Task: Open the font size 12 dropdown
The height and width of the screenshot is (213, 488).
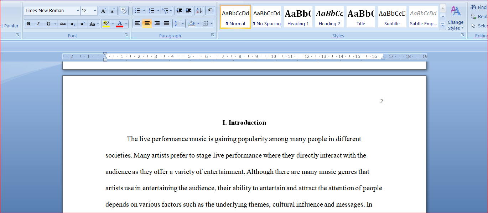Action: point(95,11)
